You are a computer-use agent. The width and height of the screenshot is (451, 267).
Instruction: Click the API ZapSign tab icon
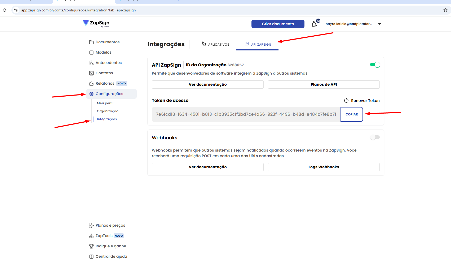247,44
